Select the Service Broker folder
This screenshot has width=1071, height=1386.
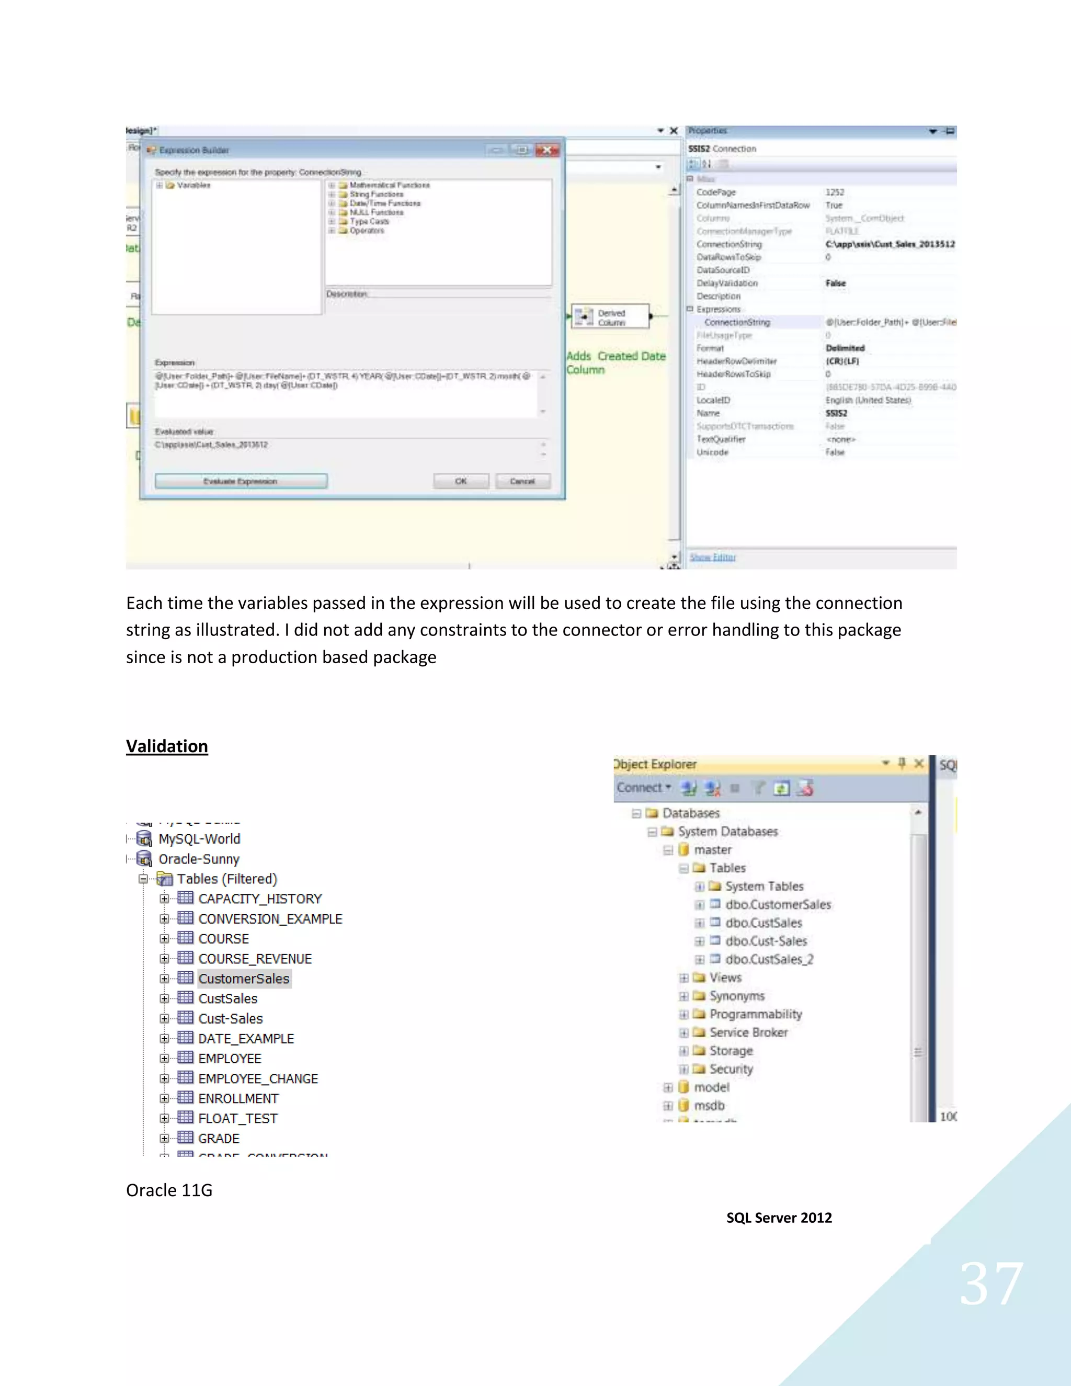(749, 1032)
